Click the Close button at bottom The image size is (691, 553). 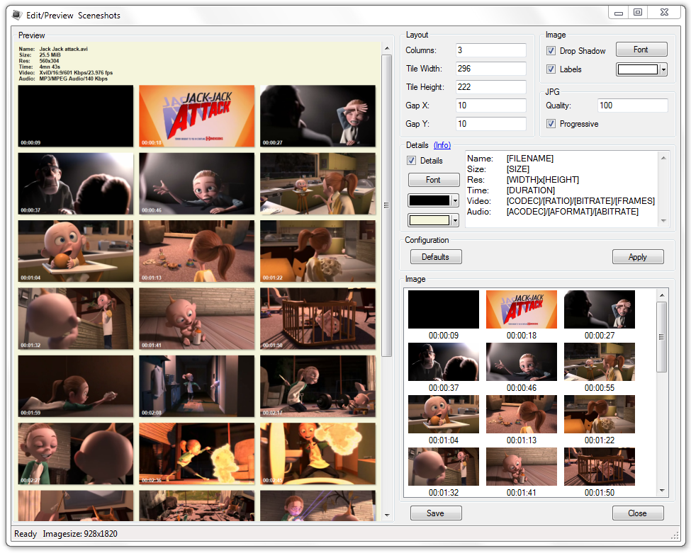point(638,513)
